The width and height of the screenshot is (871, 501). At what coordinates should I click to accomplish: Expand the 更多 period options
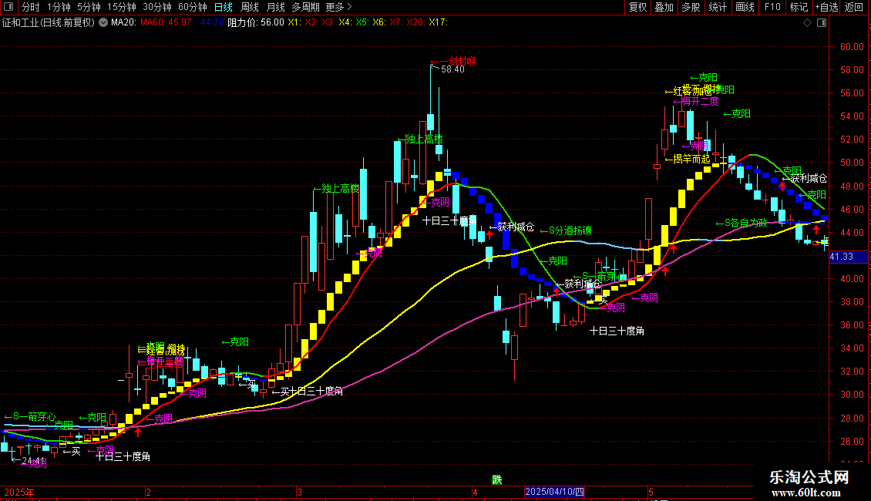[x=338, y=7]
